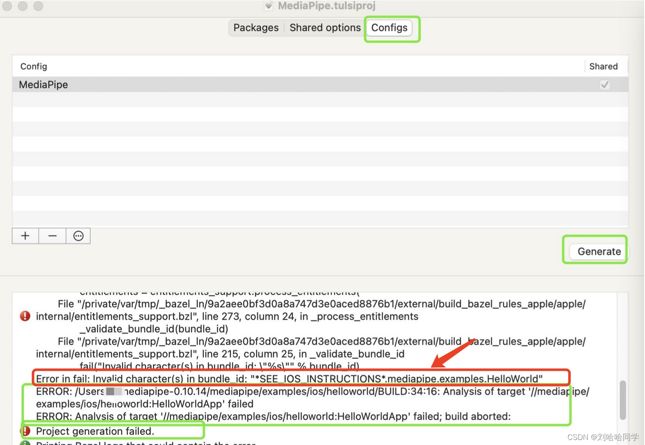The width and height of the screenshot is (645, 445).
Task: Click the MediaPipe.tulsiproj window title
Action: (x=327, y=6)
